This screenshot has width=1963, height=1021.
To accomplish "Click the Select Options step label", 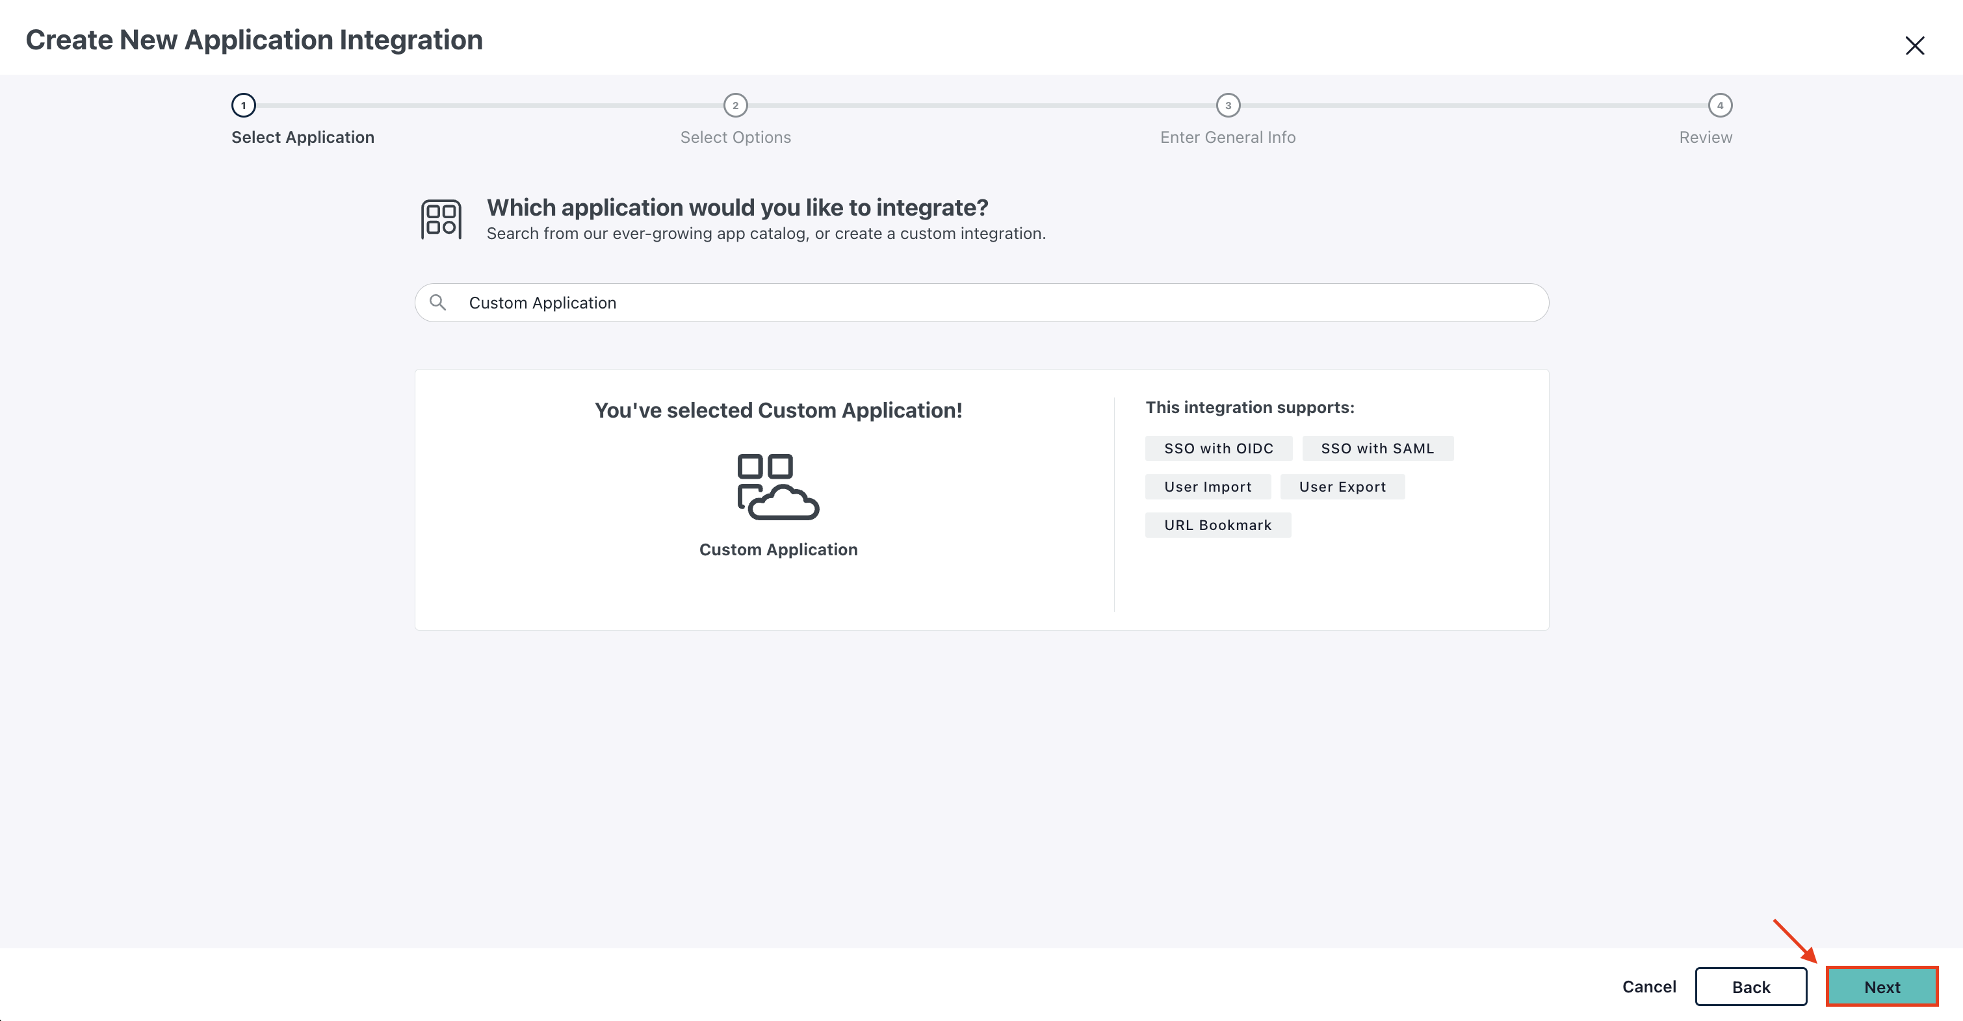I will [735, 137].
